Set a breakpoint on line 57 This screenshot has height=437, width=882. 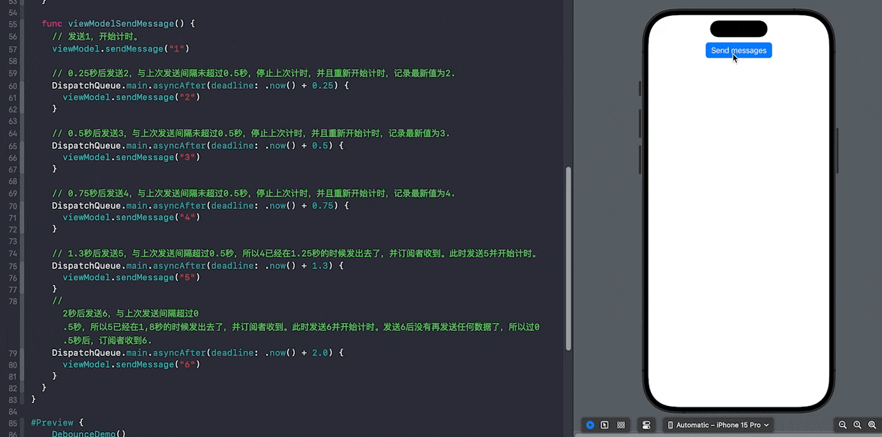[x=13, y=48]
